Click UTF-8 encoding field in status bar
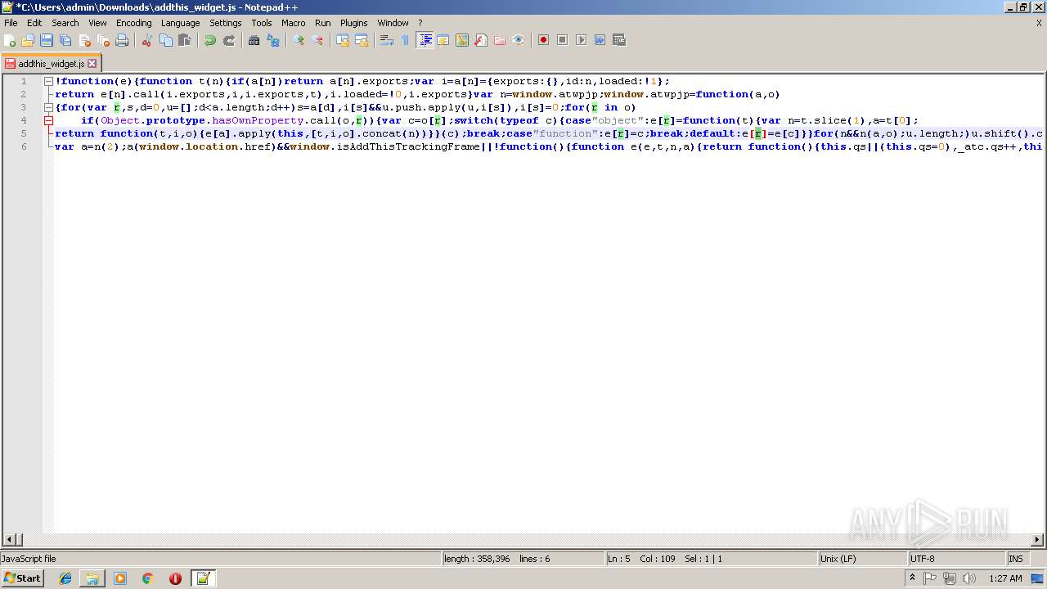This screenshot has width=1047, height=589. click(955, 559)
